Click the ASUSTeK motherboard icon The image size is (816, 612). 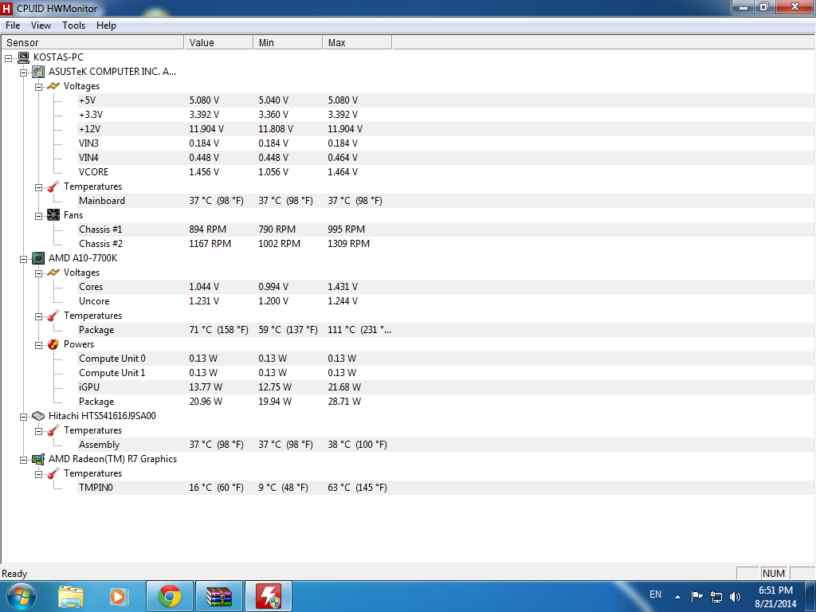pos(38,72)
